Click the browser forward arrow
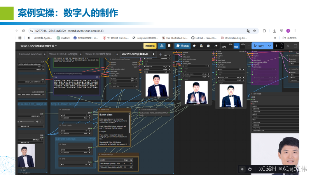This screenshot has height=175, width=311. click(x=16, y=31)
